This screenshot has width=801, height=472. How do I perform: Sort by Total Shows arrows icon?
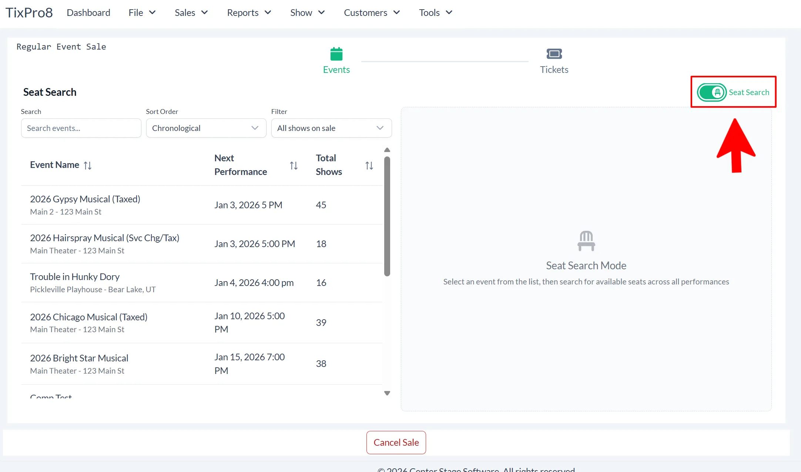click(x=369, y=165)
